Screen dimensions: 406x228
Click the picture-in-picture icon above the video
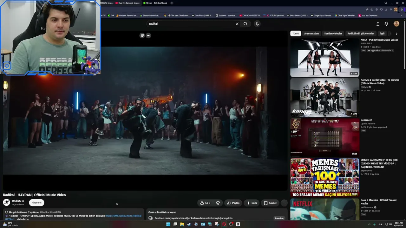click(142, 35)
